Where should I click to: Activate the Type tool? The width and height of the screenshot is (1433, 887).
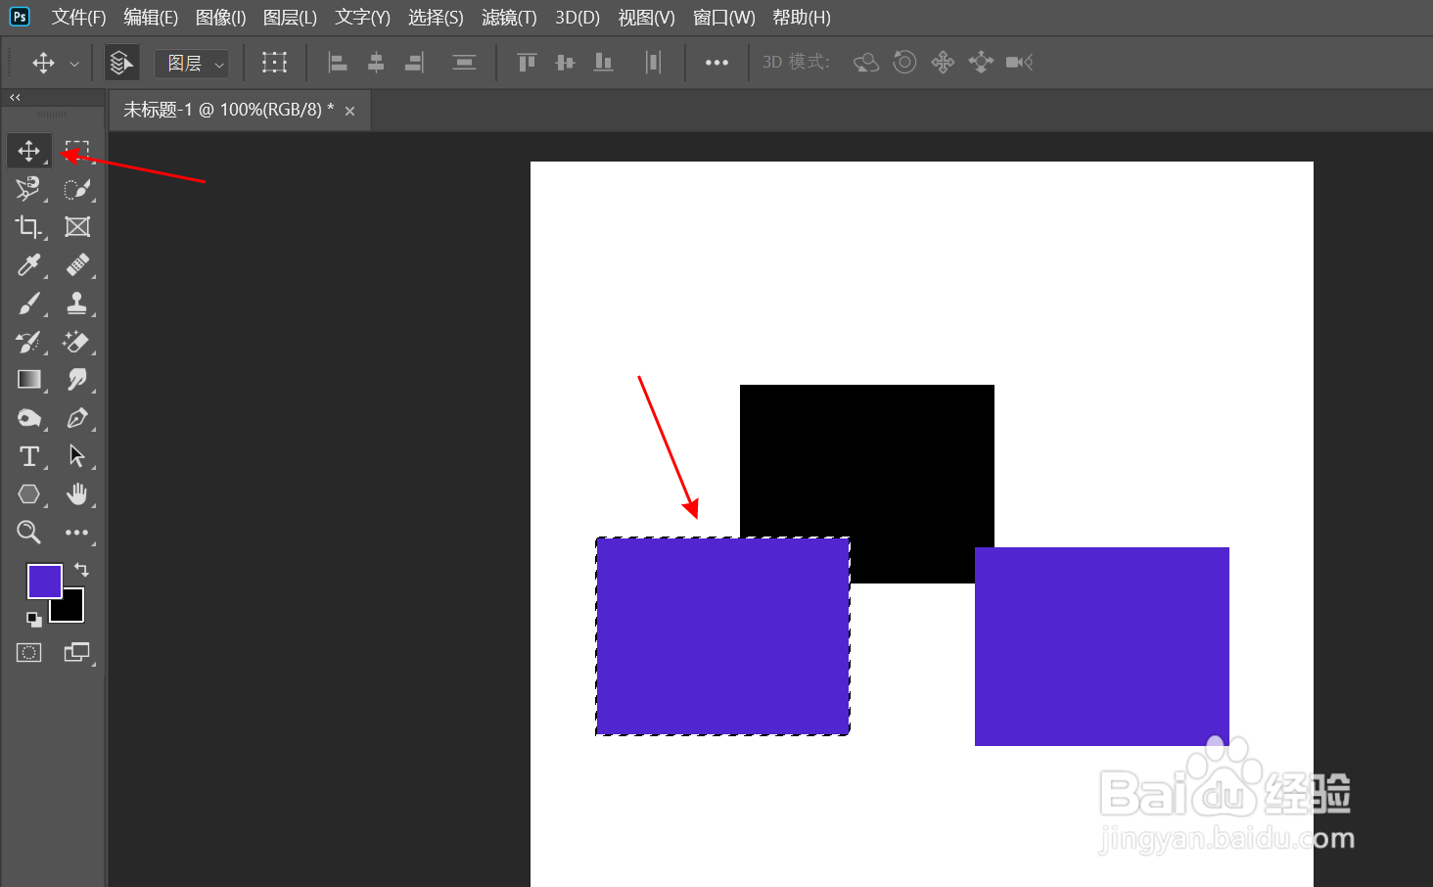[x=29, y=456]
